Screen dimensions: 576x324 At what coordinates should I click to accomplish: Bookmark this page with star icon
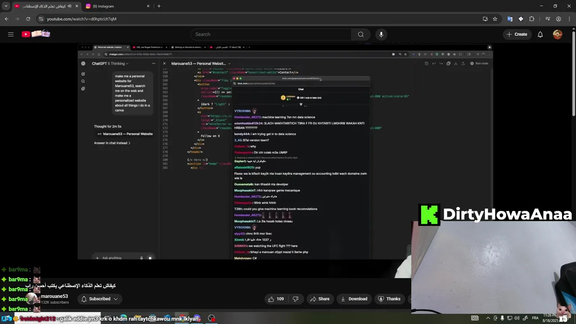(495, 19)
